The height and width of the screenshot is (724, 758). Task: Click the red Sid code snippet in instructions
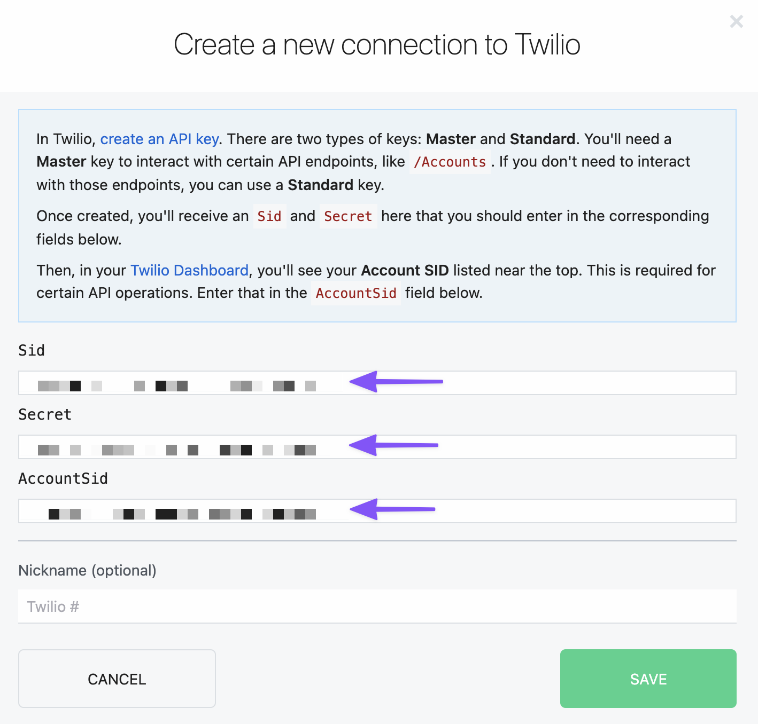[x=269, y=216]
